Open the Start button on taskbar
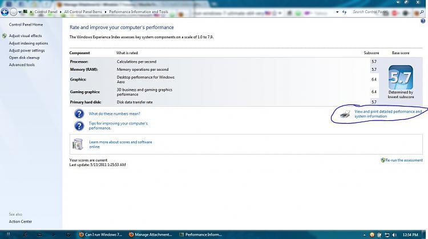 pyautogui.click(x=8, y=234)
